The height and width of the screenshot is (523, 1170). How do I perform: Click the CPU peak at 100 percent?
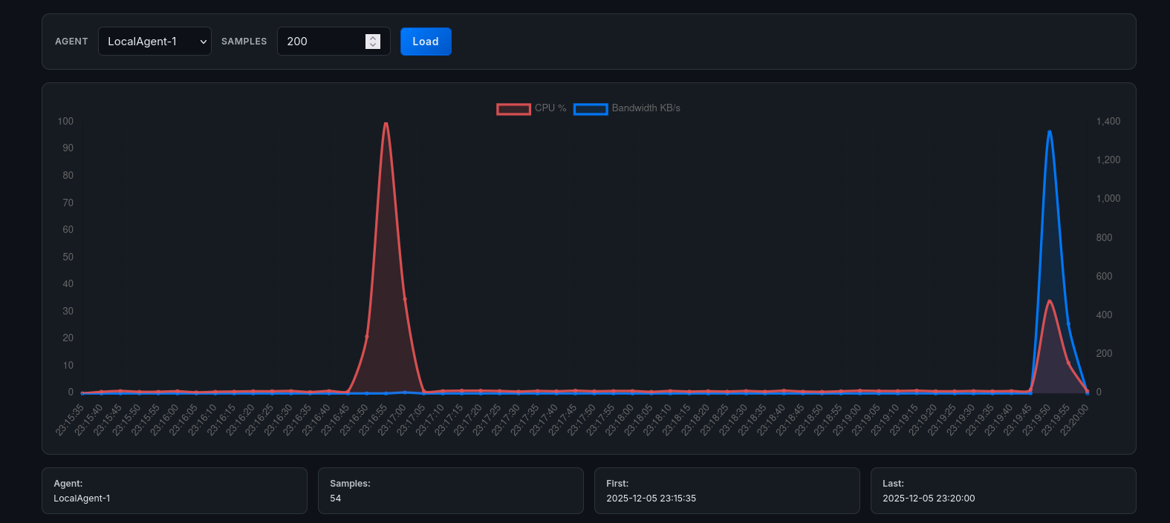pos(386,123)
